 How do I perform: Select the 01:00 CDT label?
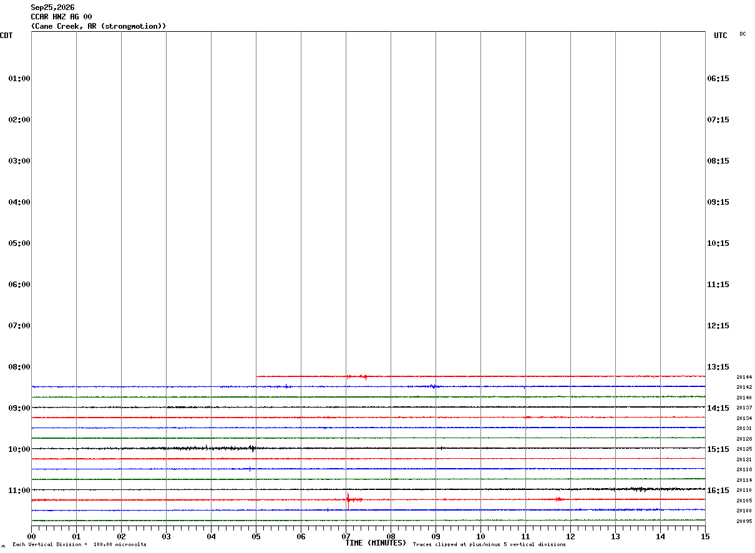[x=19, y=78]
